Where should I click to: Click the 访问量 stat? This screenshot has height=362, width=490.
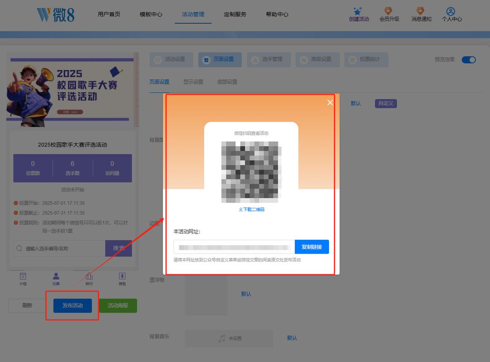tap(112, 168)
